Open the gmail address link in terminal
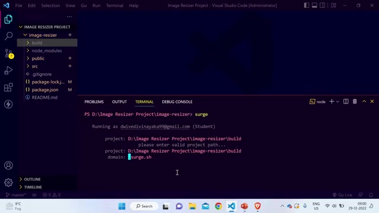 pyautogui.click(x=155, y=127)
